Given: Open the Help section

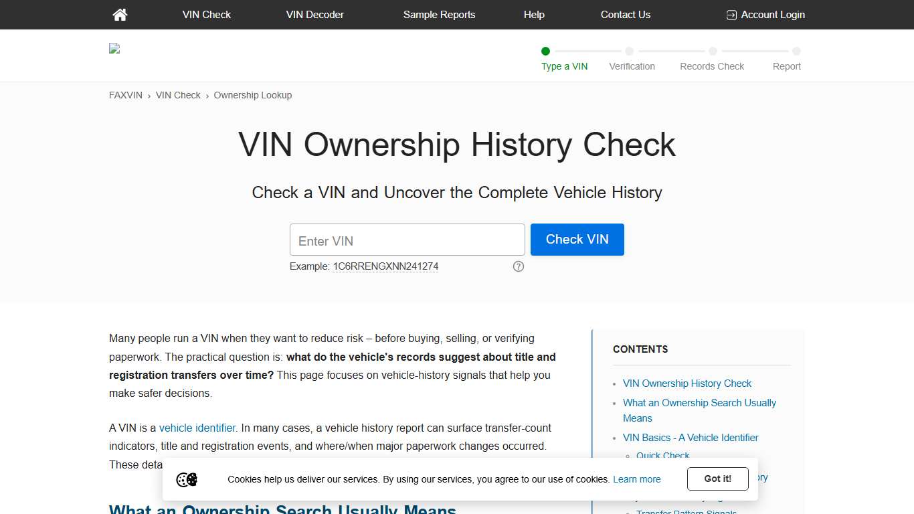Looking at the screenshot, I should pyautogui.click(x=534, y=14).
